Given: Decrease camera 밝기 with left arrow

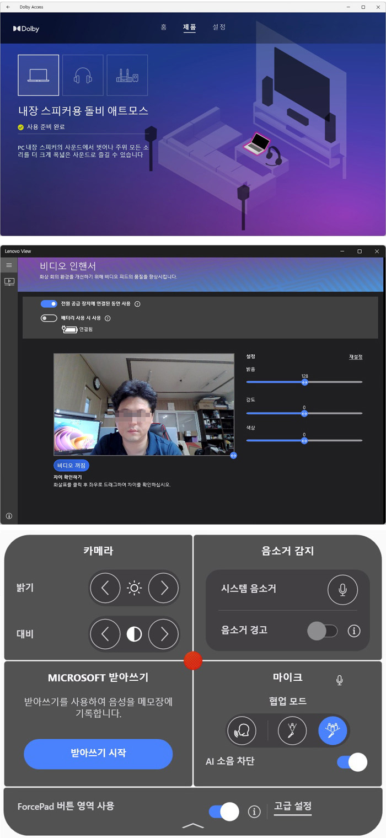Looking at the screenshot, I should [x=104, y=588].
